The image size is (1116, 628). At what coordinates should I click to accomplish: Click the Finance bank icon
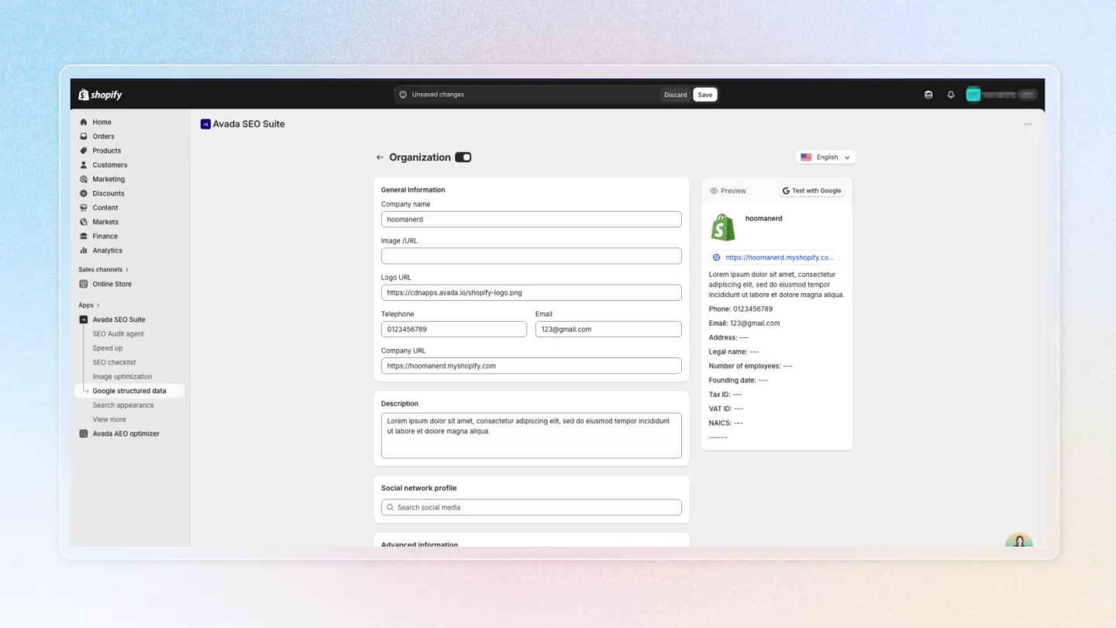point(84,236)
